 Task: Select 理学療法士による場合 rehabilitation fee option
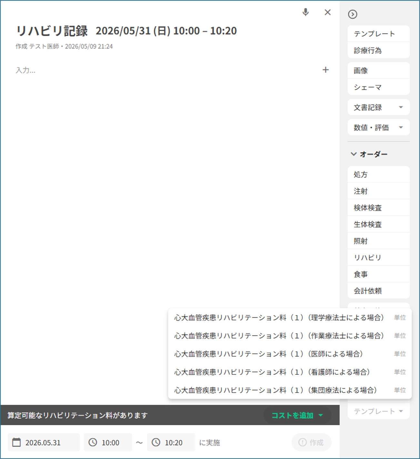tap(290, 318)
